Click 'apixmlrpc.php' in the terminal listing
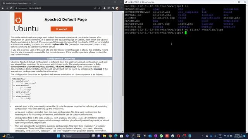 pyautogui.click(x=164, y=18)
